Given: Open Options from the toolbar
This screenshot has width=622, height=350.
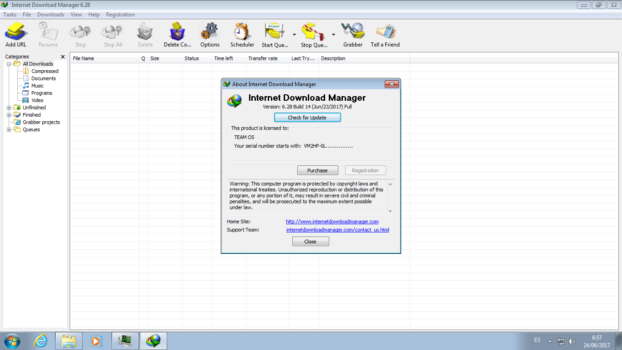Looking at the screenshot, I should [210, 35].
